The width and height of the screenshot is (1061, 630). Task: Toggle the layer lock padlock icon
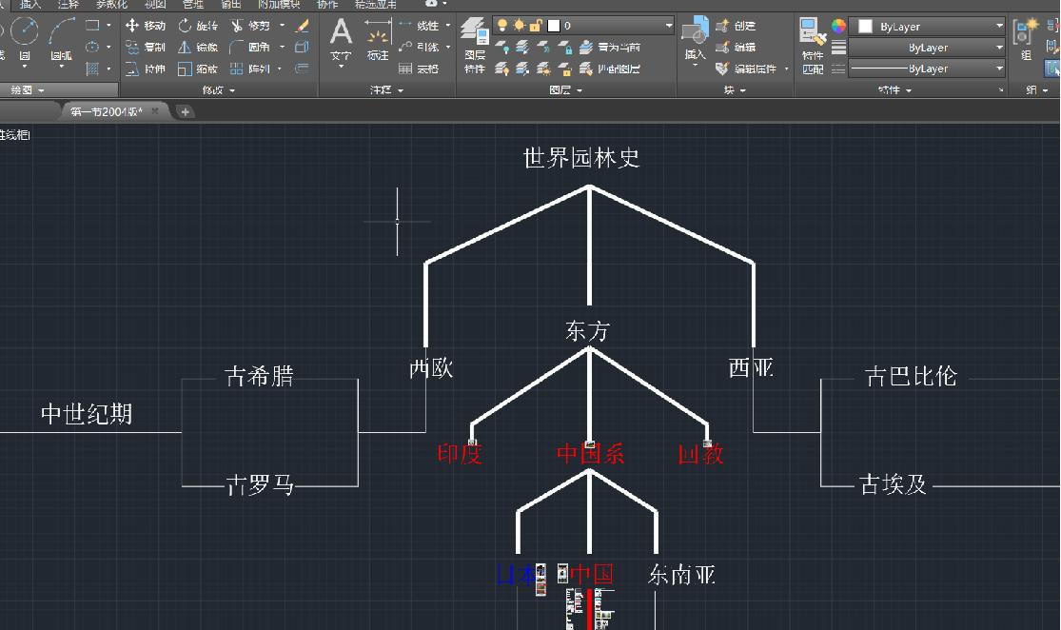click(536, 26)
